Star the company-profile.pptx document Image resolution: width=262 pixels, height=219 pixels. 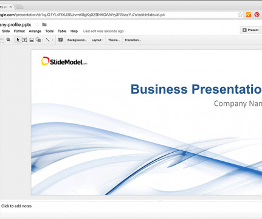click(37, 25)
